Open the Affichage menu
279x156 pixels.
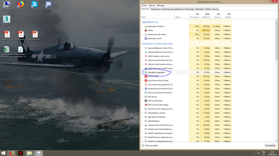click(161, 6)
